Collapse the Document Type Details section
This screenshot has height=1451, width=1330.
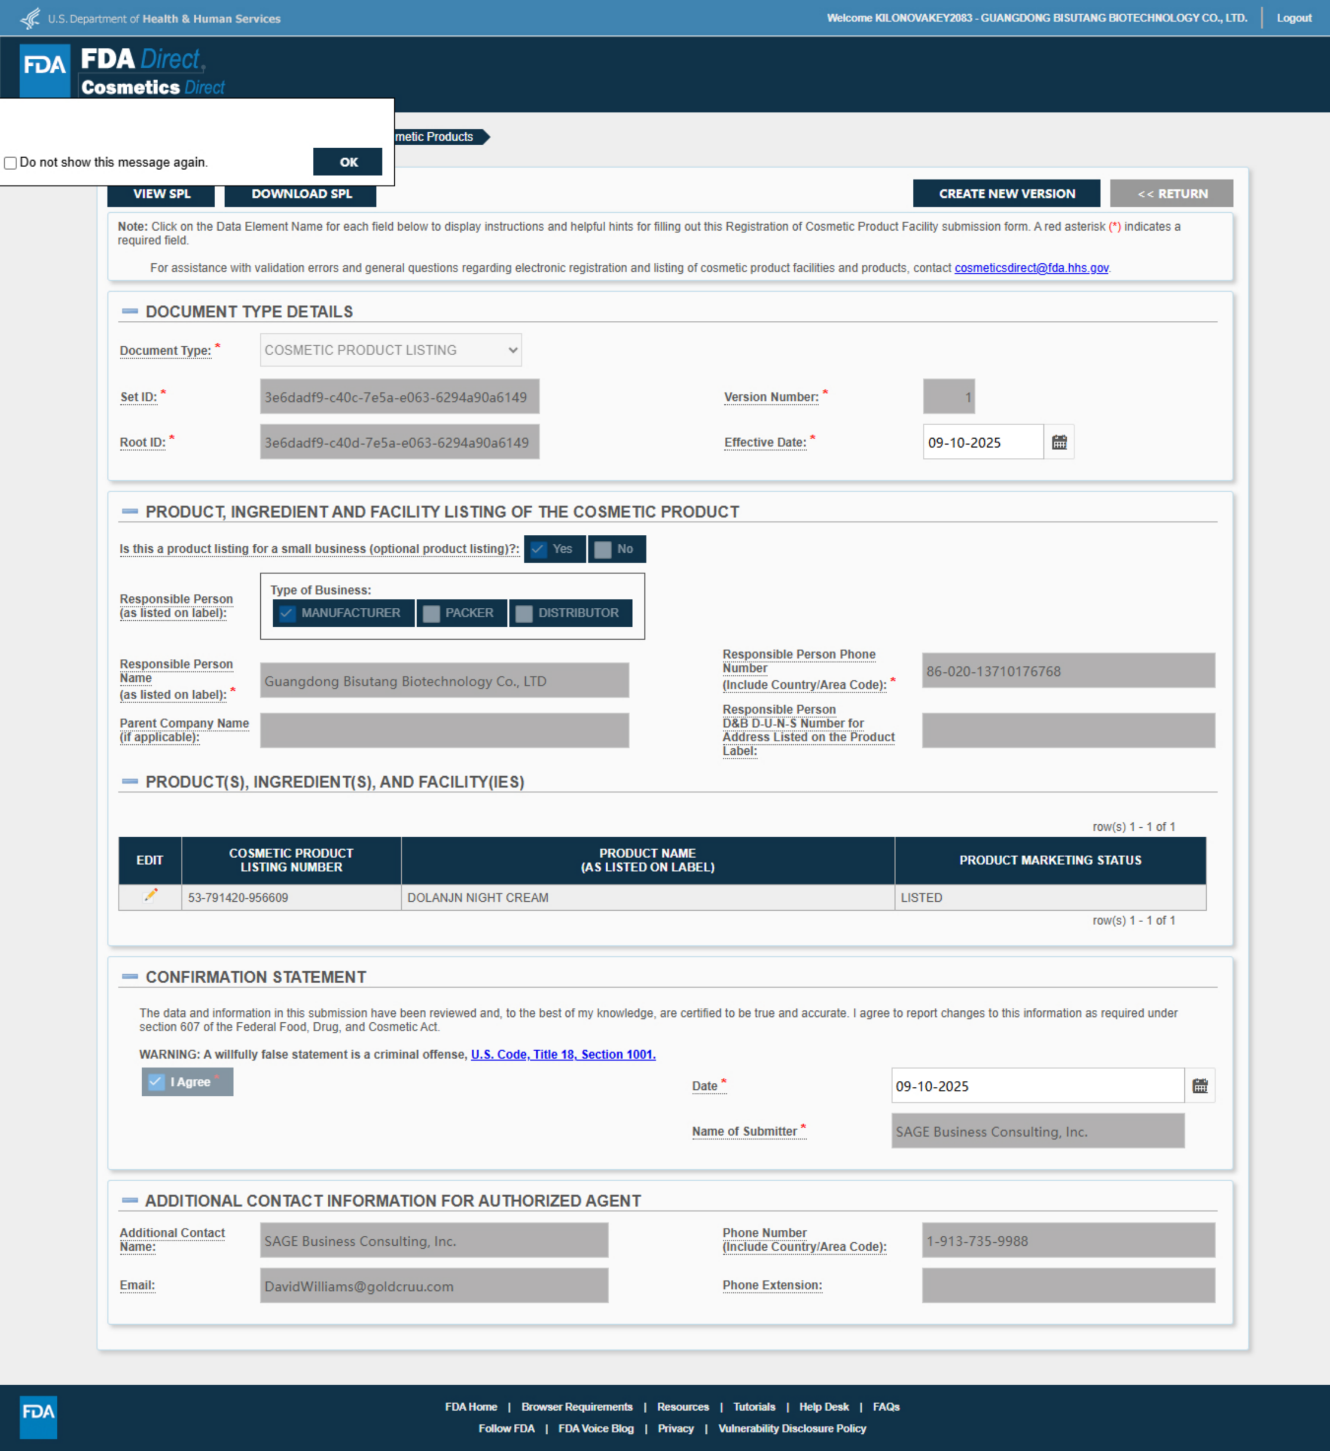(x=130, y=311)
